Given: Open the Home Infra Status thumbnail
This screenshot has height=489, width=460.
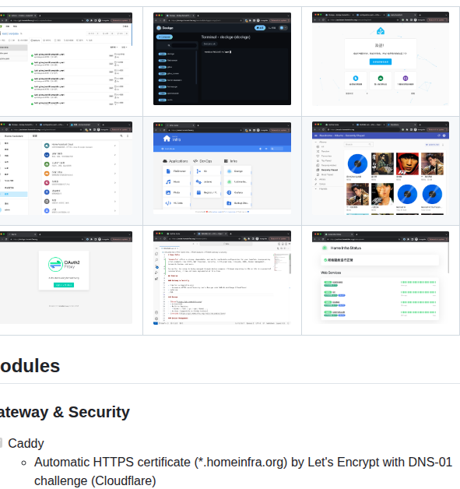Looking at the screenshot, I should coord(380,277).
